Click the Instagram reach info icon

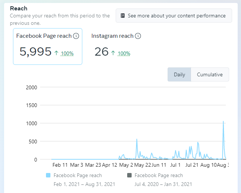tap(138, 36)
